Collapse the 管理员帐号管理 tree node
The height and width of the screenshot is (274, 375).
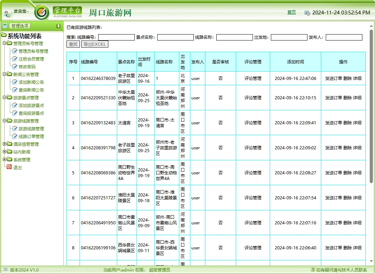(4, 43)
